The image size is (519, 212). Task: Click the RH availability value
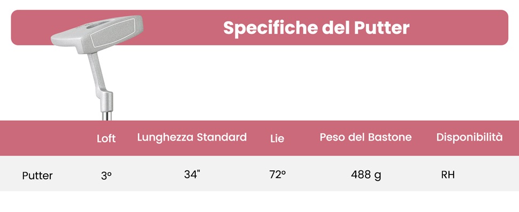448,175
